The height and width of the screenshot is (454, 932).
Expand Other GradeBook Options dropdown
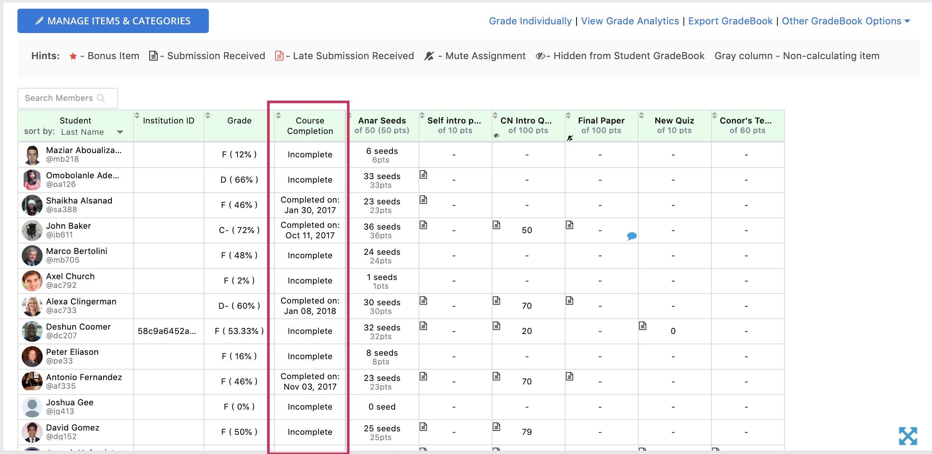846,21
